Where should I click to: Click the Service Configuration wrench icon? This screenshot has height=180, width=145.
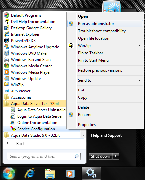click(13, 129)
